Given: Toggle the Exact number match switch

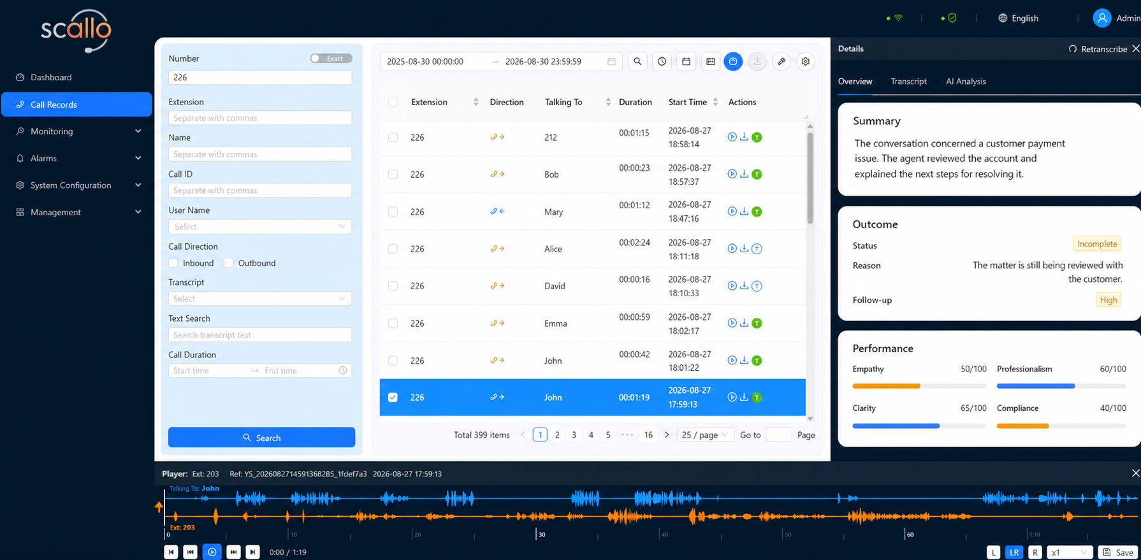Looking at the screenshot, I should coord(331,59).
